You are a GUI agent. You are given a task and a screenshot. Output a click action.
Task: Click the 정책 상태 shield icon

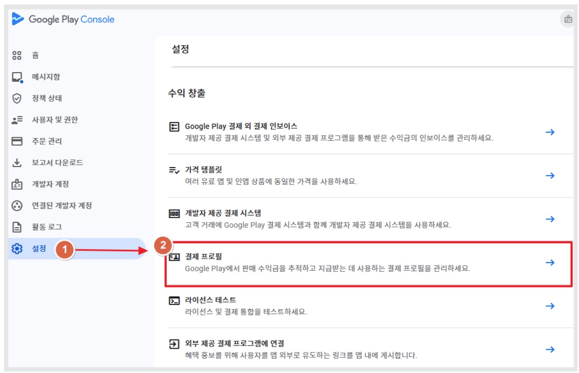point(17,98)
